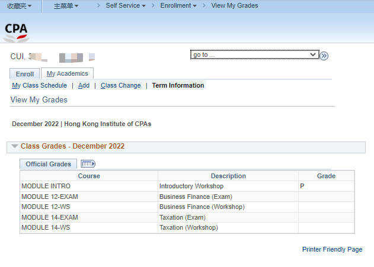Image resolution: width=374 pixels, height=267 pixels.
Task: Click December 2022 Hong Kong Institute of CPAs text
Action: (x=82, y=124)
